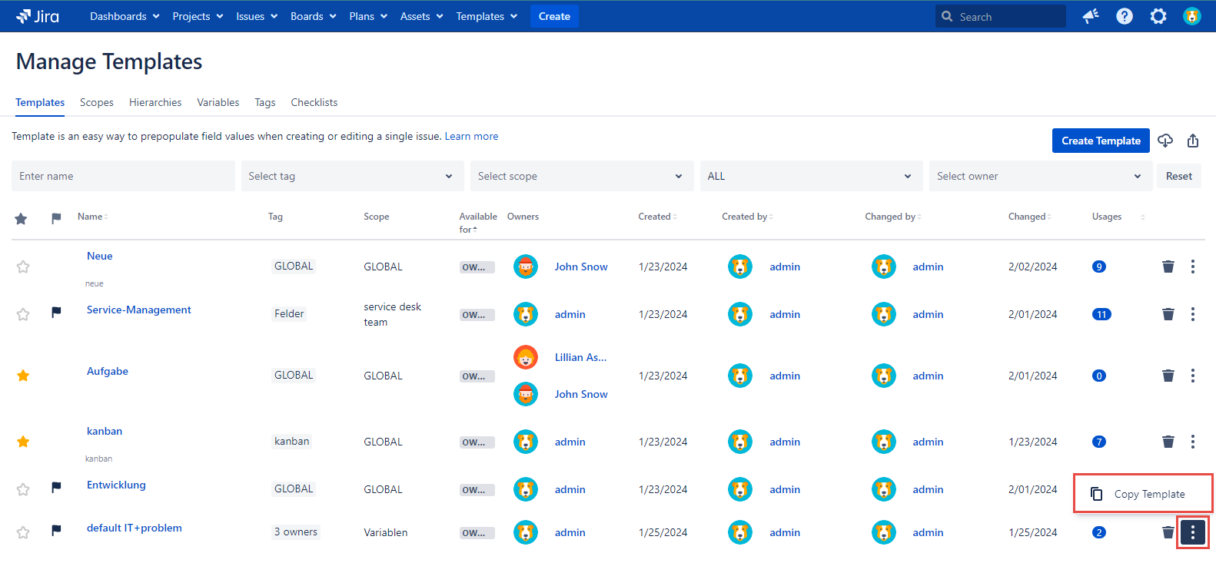Click the notifications megaphone icon

pyautogui.click(x=1090, y=16)
